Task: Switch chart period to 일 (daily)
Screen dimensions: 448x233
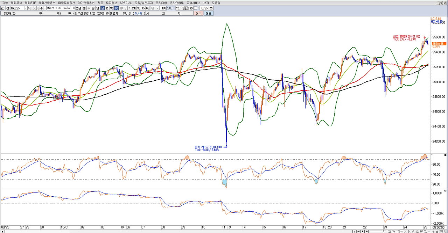Action: [x=84, y=8]
